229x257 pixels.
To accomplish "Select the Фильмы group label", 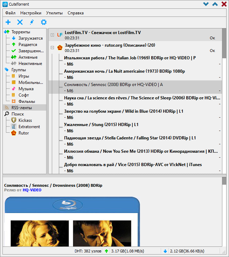I will 27,101.
